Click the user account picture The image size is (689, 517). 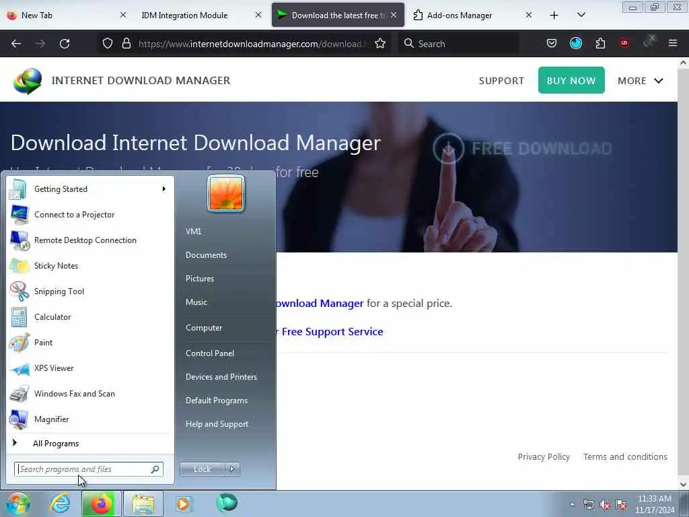pyautogui.click(x=226, y=193)
